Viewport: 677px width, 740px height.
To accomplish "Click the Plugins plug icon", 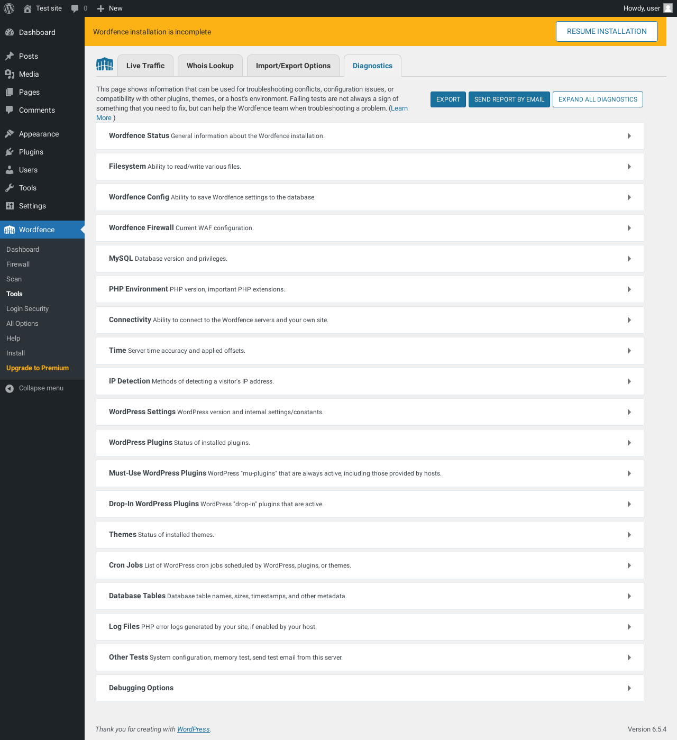I will pos(10,152).
